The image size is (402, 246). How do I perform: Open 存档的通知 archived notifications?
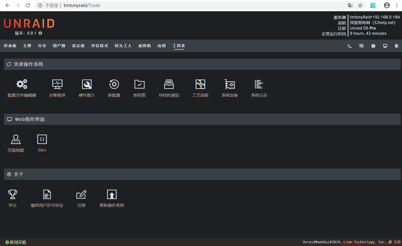[169, 84]
